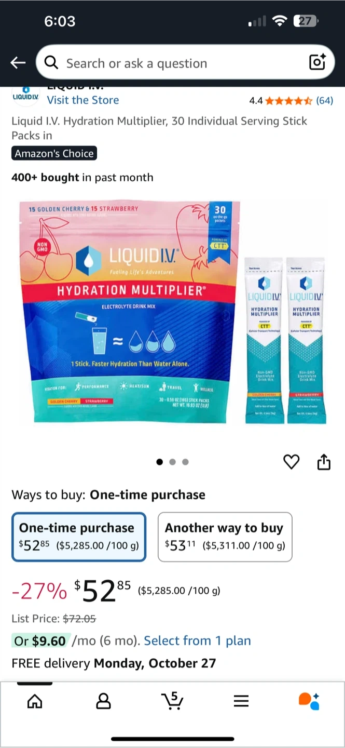
Task: Open the Rufus AI assistant icon
Action: (x=309, y=701)
